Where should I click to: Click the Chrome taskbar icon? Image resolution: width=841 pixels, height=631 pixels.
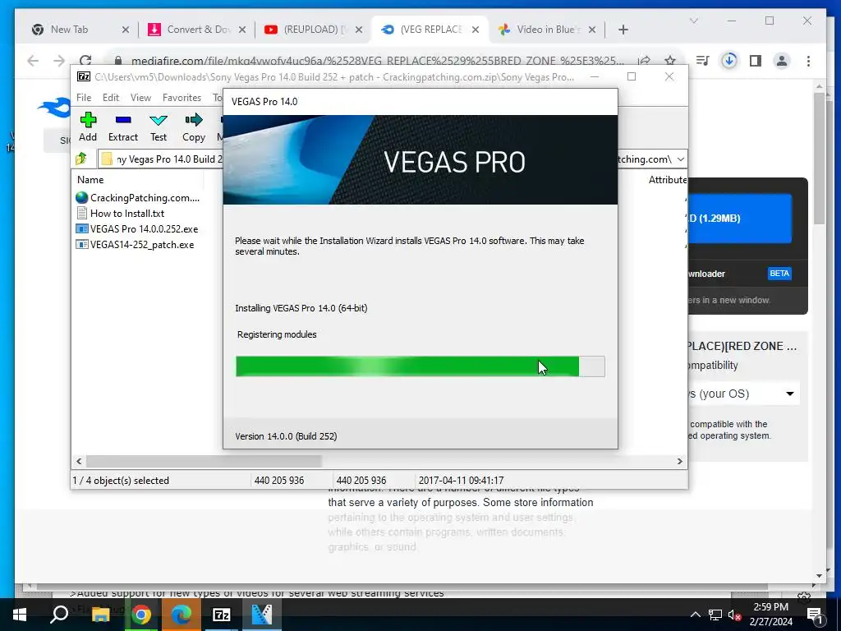pos(140,615)
